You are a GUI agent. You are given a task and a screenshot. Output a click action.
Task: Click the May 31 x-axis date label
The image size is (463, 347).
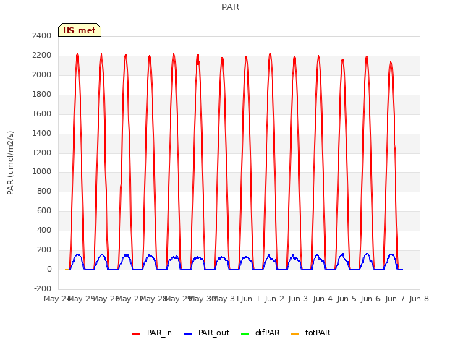pos(226,299)
